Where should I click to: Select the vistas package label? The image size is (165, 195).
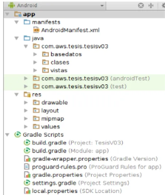pyautogui.click(x=59, y=70)
